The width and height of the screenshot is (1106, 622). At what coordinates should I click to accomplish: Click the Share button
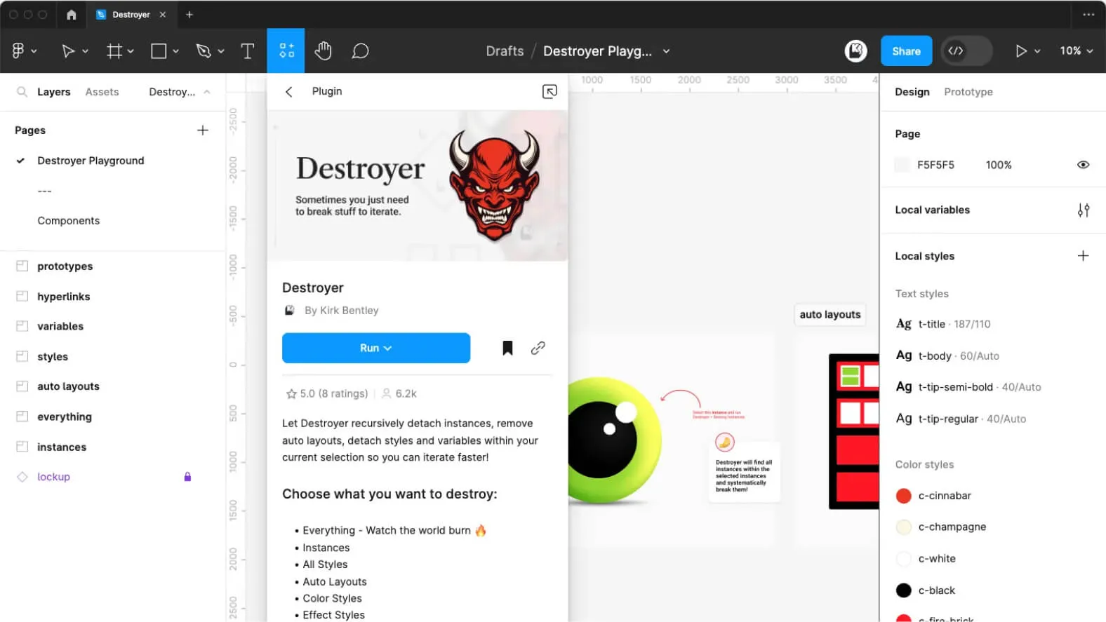click(906, 50)
